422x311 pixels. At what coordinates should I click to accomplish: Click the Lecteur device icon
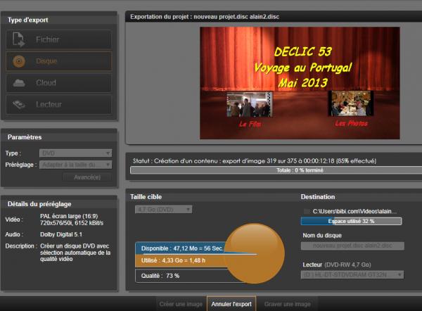tap(19, 104)
